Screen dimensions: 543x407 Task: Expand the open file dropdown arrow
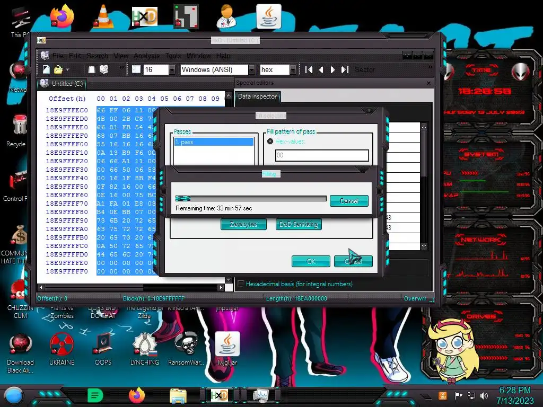pyautogui.click(x=67, y=69)
